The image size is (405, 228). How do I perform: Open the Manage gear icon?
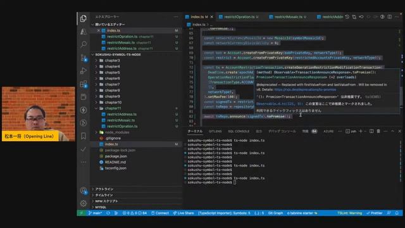pos(83,204)
